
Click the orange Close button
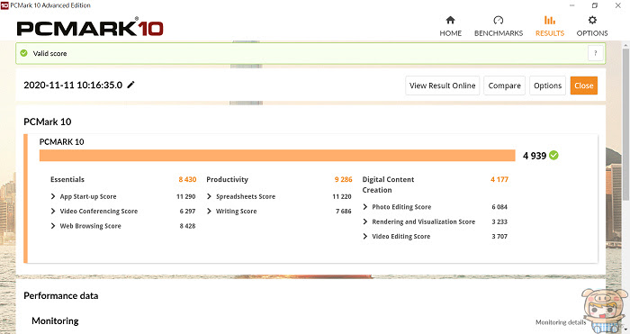pos(584,86)
